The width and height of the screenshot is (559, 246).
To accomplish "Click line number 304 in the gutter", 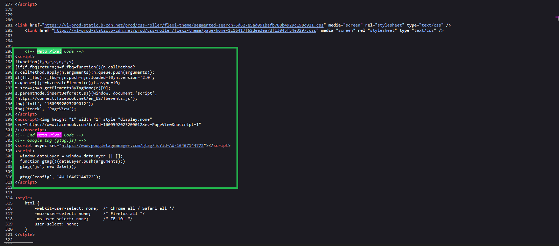I will (9, 146).
